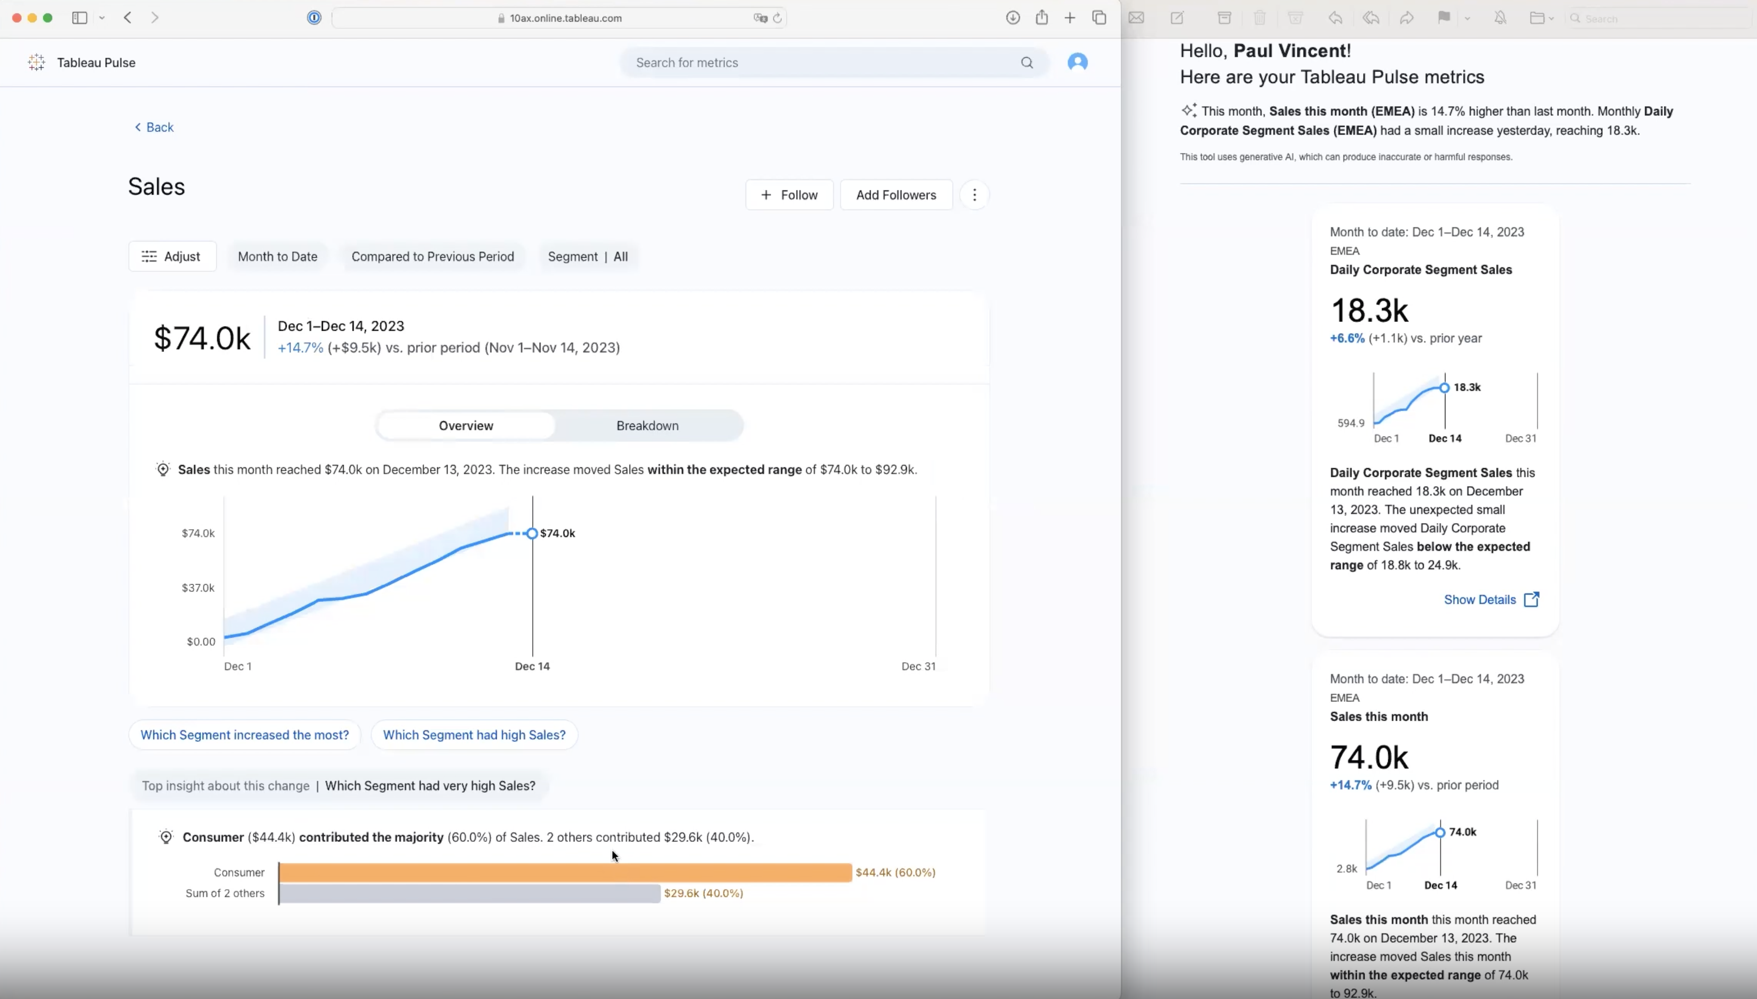Move the message to Junk in Mail
Image resolution: width=1757 pixels, height=999 pixels.
click(x=1295, y=18)
